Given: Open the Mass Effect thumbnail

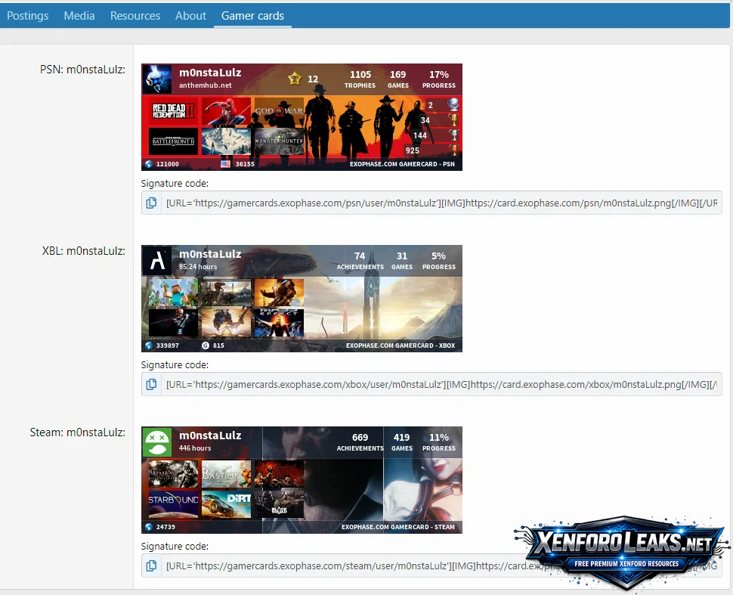Looking at the screenshot, I should coord(279,323).
